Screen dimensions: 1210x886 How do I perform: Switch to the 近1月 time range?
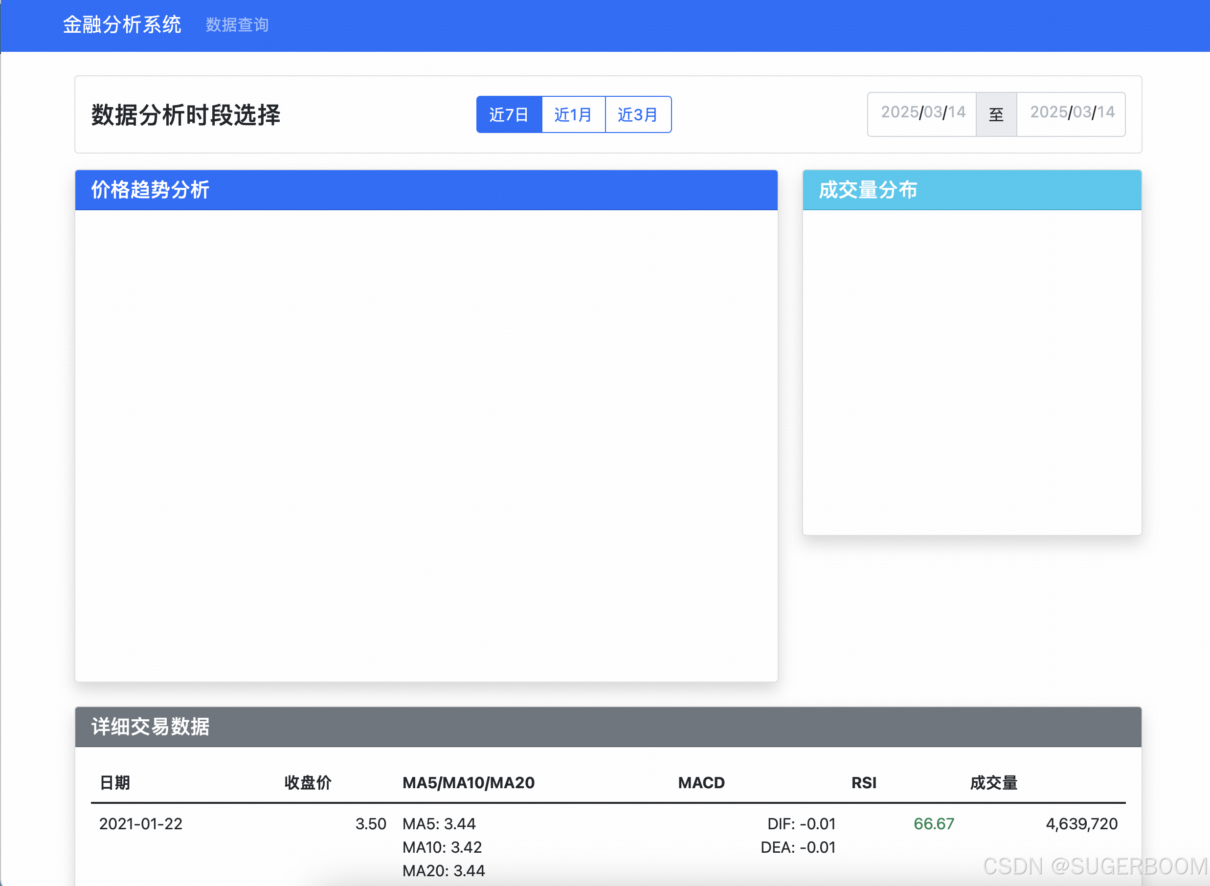point(573,114)
